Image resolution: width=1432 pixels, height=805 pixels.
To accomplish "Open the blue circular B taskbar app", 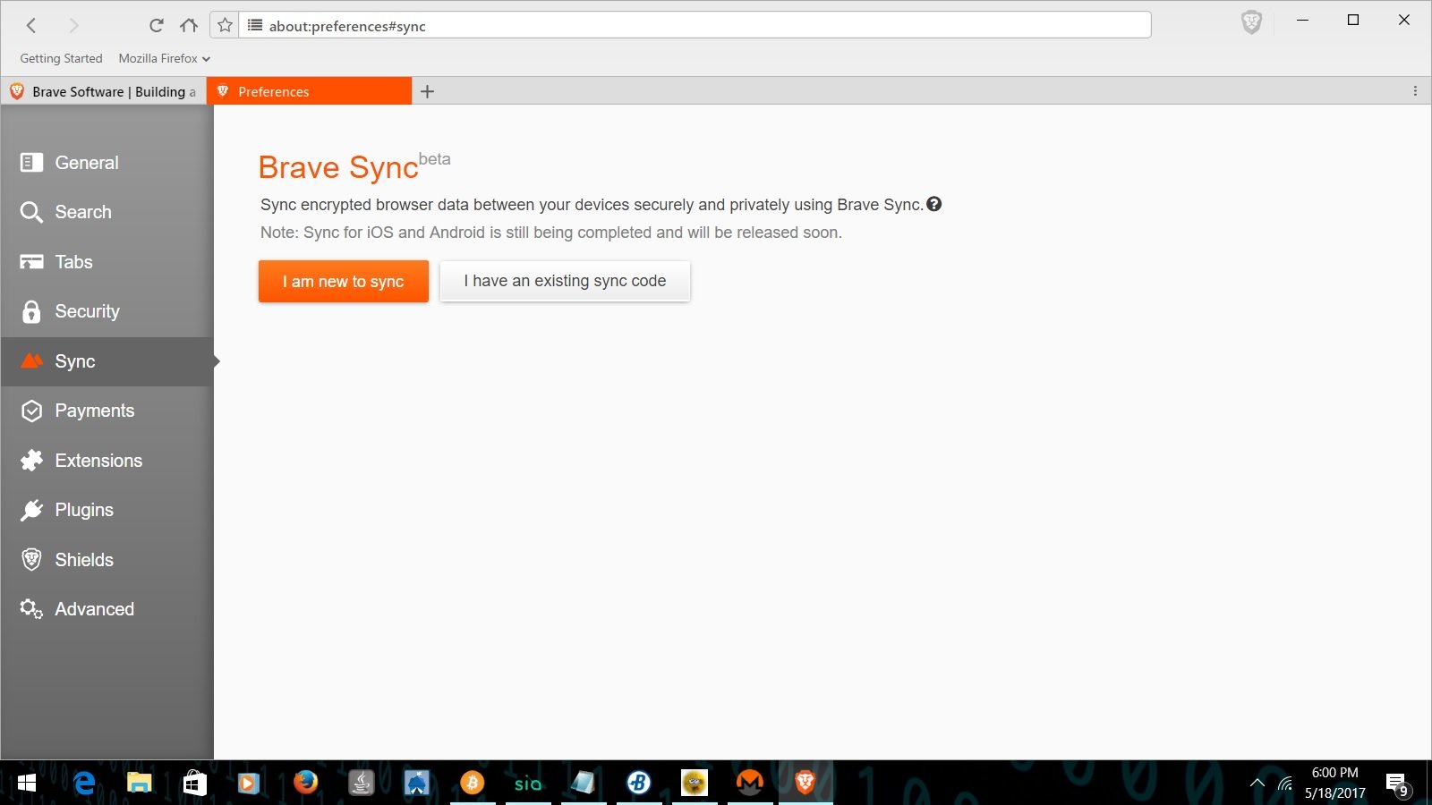I will coord(639,783).
